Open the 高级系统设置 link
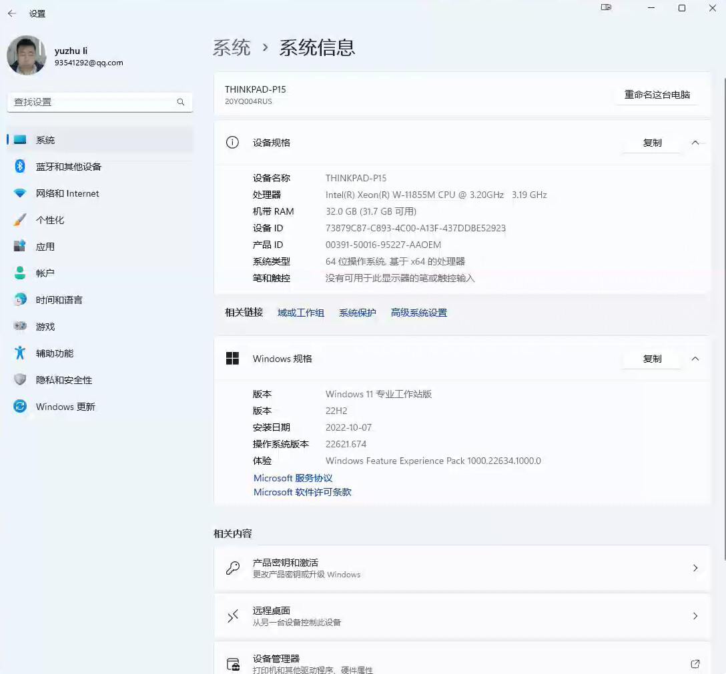This screenshot has height=674, width=726. [x=419, y=313]
